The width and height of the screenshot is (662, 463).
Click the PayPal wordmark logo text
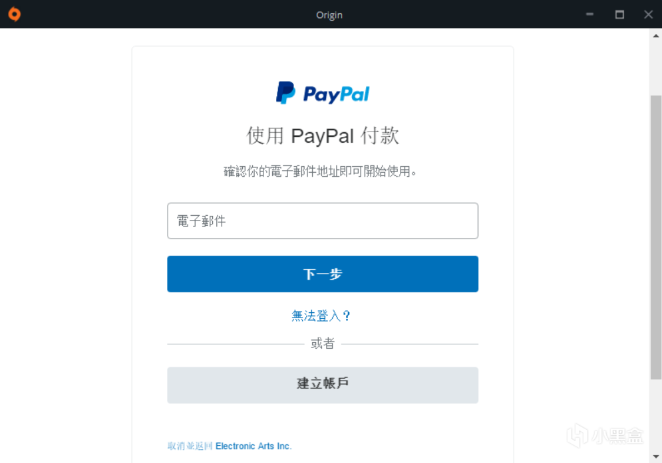pyautogui.click(x=336, y=94)
